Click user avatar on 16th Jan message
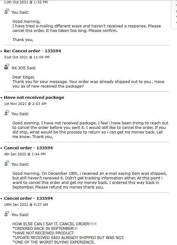Viewport: 177px width, 245px height. 7,214
